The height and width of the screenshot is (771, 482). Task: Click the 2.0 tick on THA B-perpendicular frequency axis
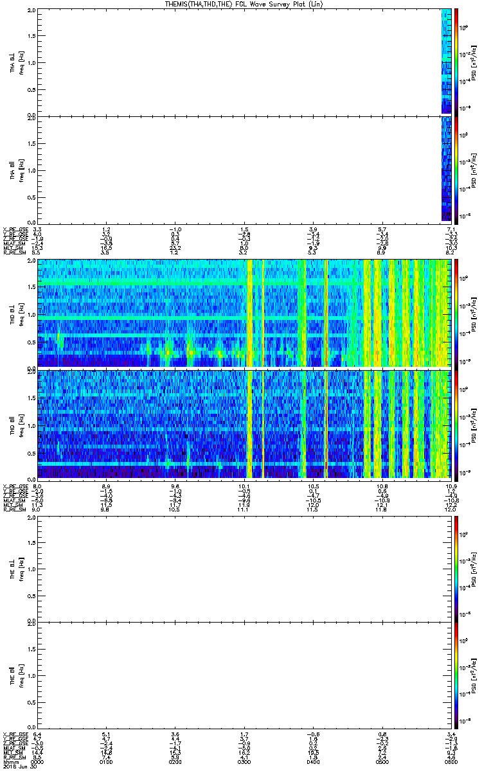32,11
